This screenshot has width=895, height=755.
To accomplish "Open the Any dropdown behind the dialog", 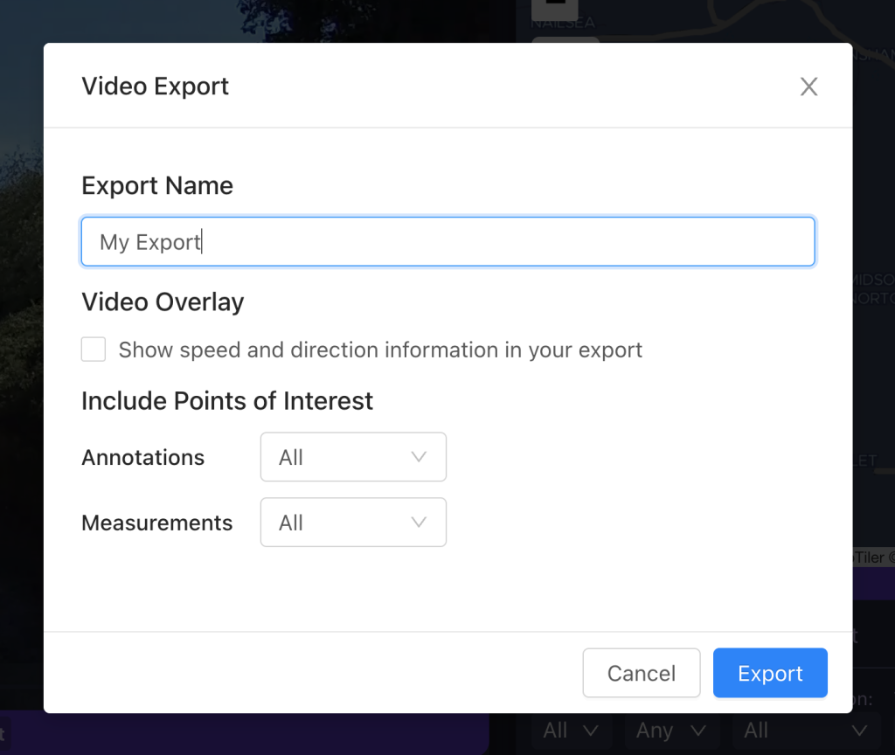I will (670, 731).
